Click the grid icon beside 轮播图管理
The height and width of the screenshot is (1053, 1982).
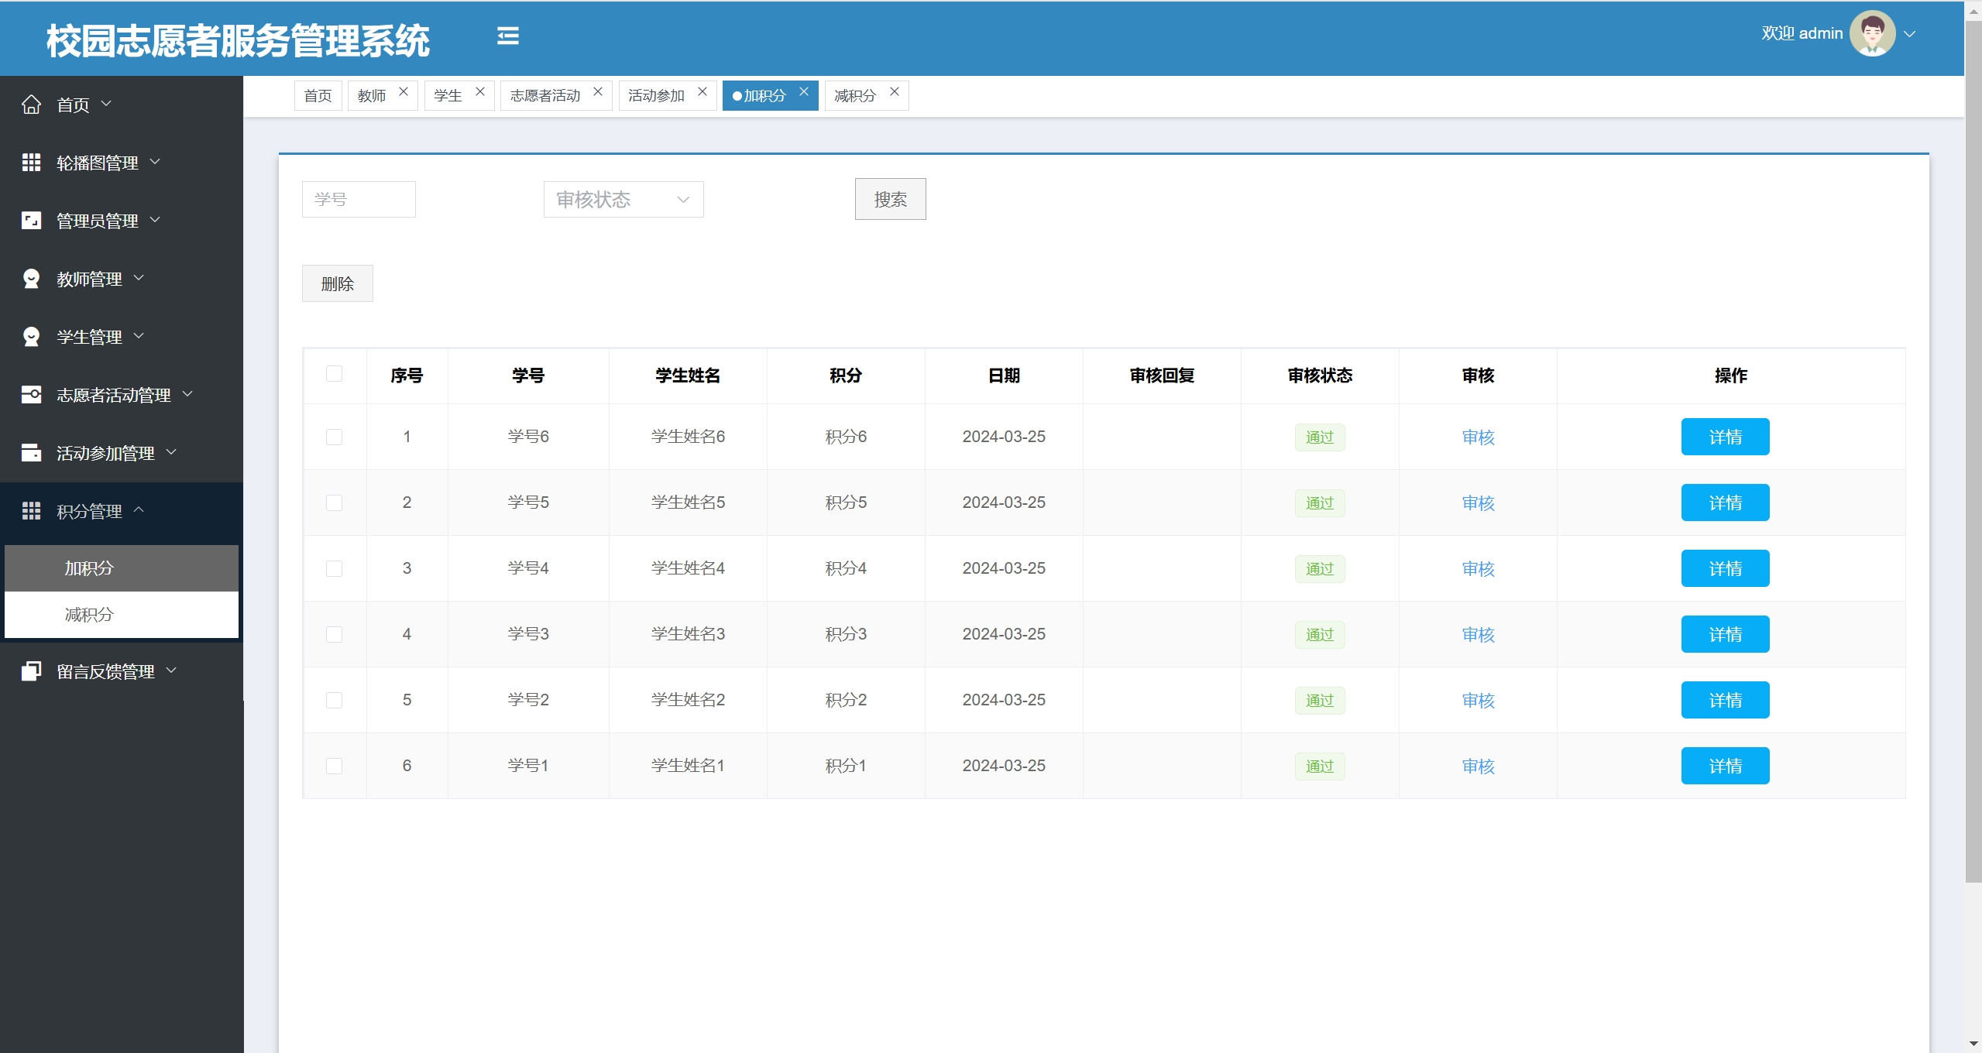[31, 163]
